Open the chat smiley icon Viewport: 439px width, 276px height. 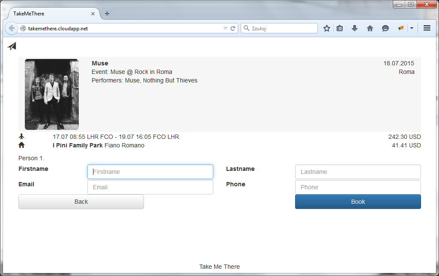385,28
